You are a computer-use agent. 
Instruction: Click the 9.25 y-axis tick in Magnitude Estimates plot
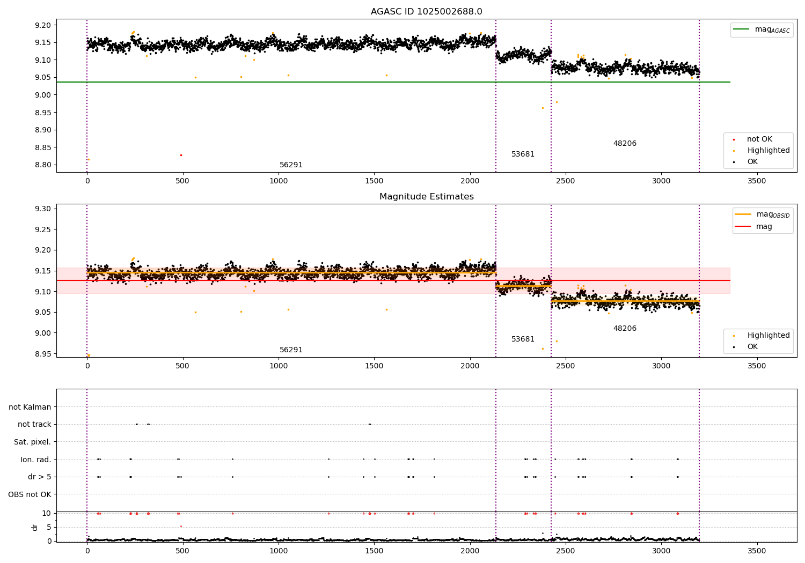click(42, 229)
